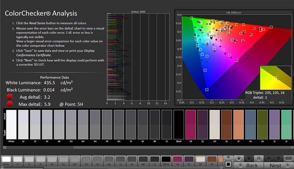Click the Back button

(249, 165)
